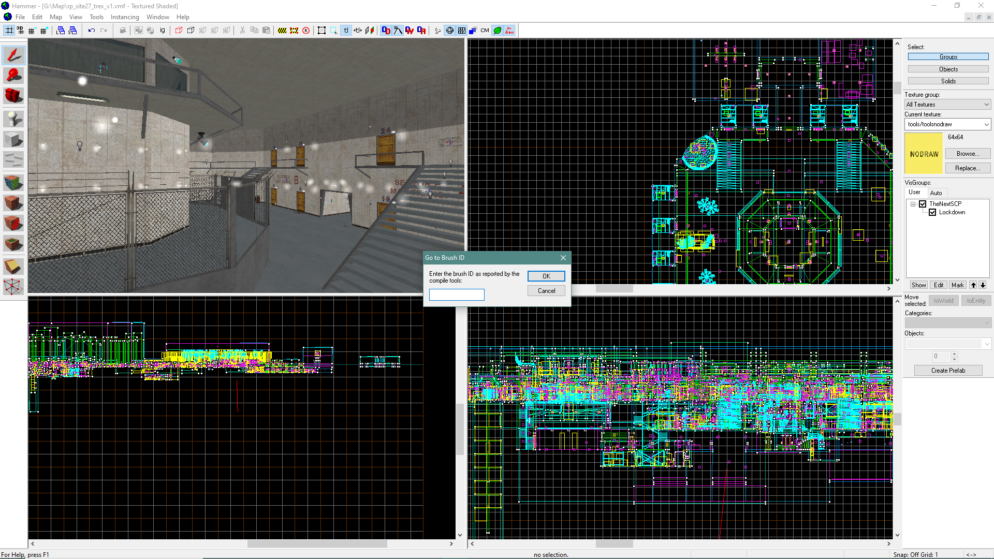Click the Create Prefab button
Image resolution: width=994 pixels, height=559 pixels.
[x=948, y=371]
